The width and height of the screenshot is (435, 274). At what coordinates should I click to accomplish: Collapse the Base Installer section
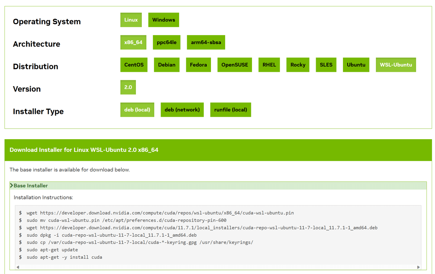coord(218,186)
